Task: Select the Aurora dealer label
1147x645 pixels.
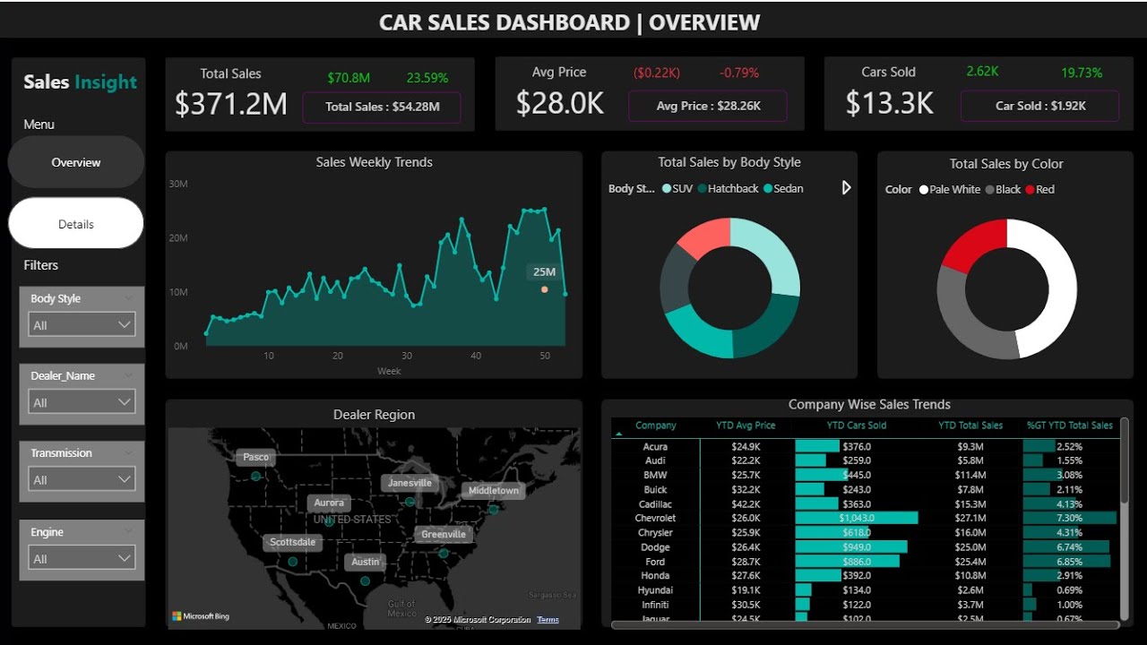Action: [329, 503]
